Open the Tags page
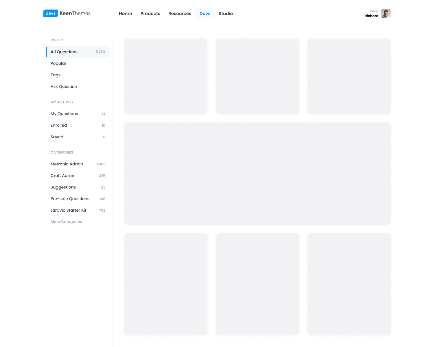434x347 pixels. (x=56, y=75)
